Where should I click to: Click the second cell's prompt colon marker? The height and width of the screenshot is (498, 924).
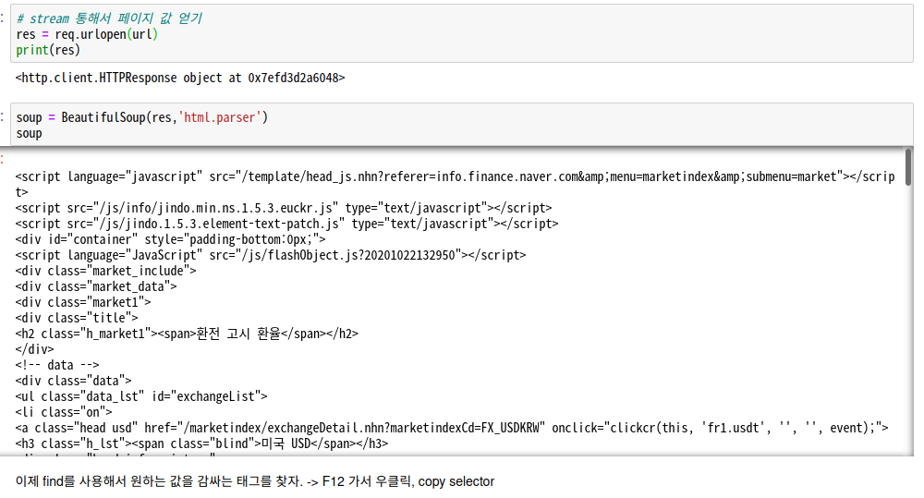(x=3, y=117)
